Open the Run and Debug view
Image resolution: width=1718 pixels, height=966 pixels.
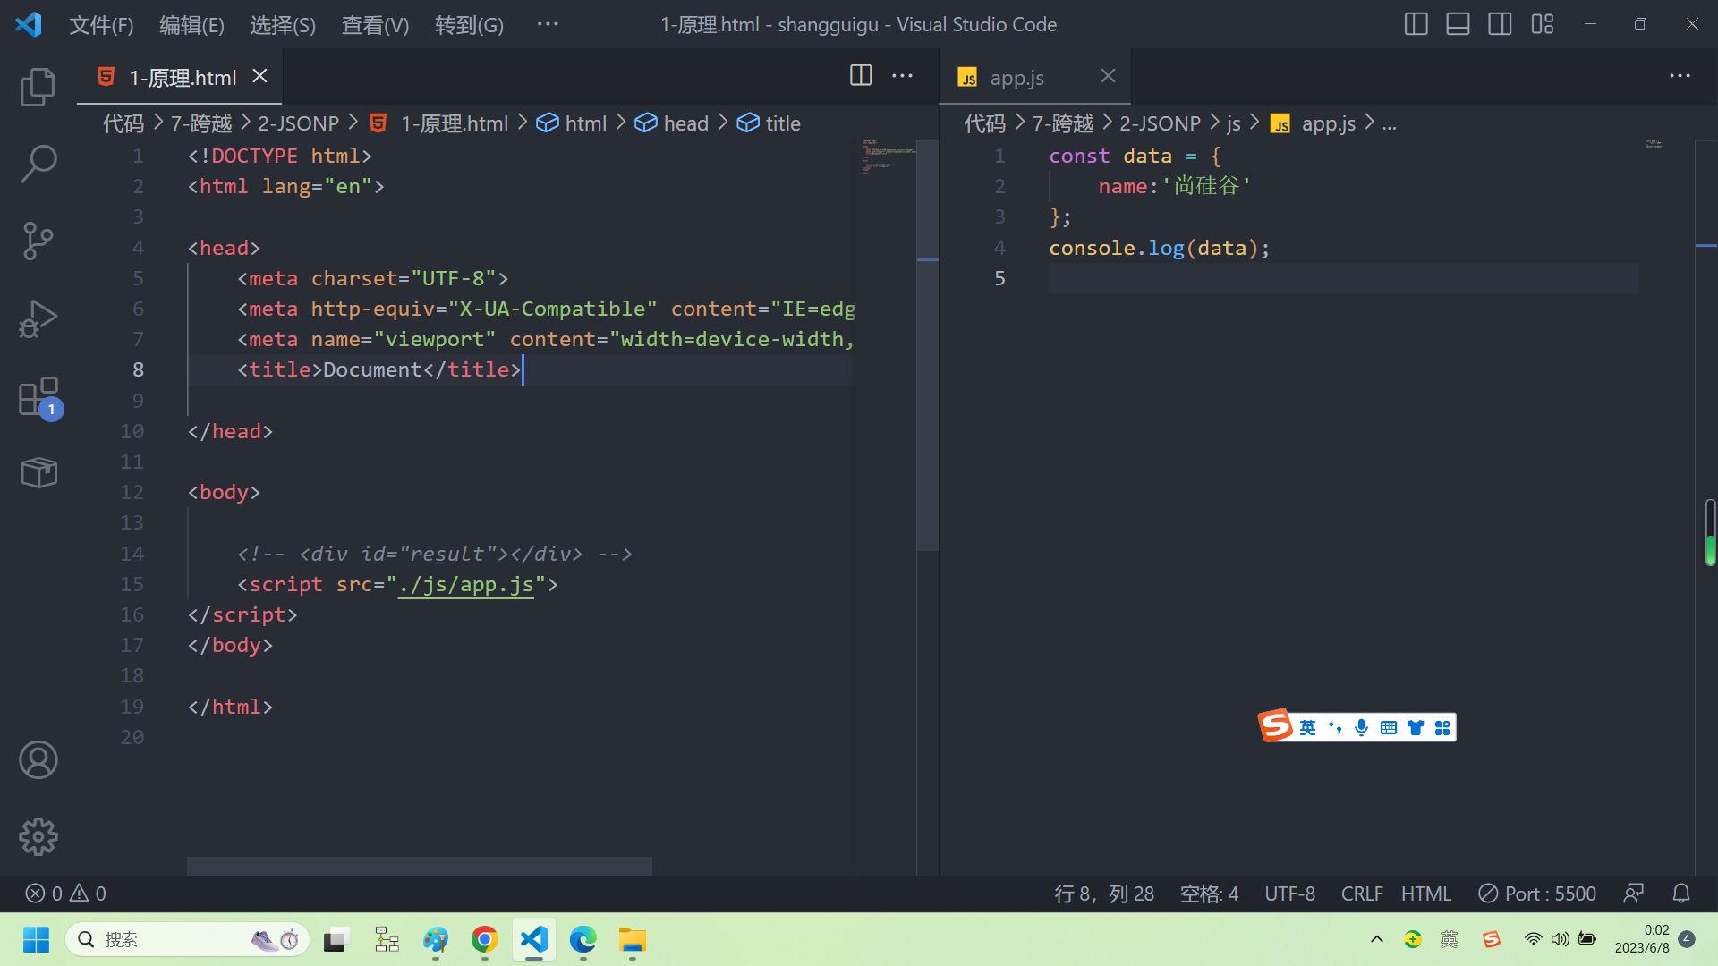tap(38, 318)
